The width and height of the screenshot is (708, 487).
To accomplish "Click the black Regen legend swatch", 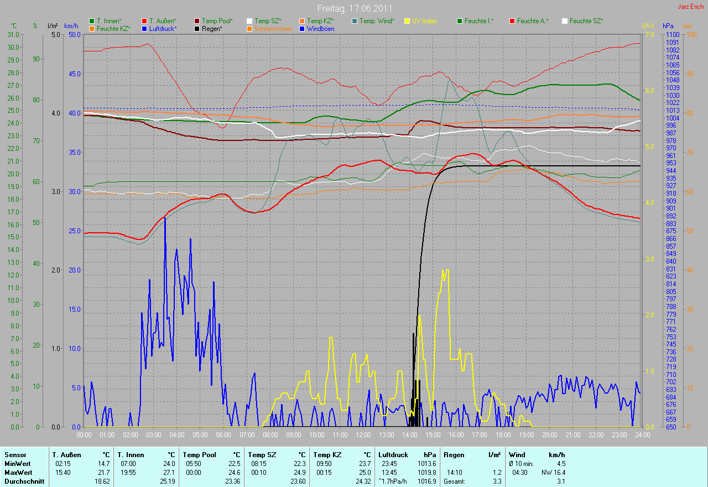I will pyautogui.click(x=197, y=28).
